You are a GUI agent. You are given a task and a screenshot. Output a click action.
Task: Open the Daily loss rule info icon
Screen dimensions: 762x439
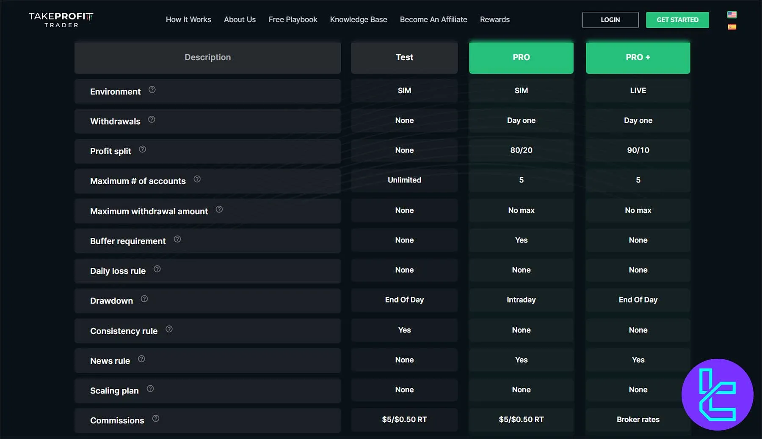[x=157, y=269]
